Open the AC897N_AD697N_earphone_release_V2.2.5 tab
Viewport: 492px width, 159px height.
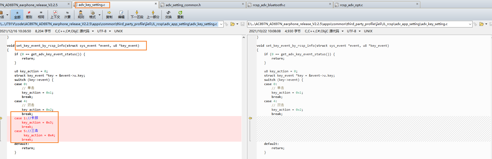pyautogui.click(x=29, y=5)
